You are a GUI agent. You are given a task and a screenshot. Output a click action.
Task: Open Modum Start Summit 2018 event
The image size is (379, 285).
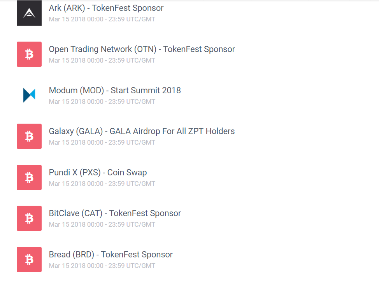(x=115, y=91)
